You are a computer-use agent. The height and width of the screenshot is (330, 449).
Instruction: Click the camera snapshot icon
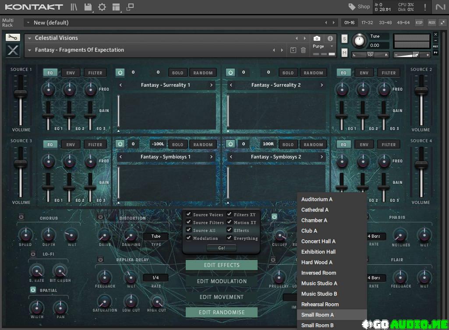(317, 39)
